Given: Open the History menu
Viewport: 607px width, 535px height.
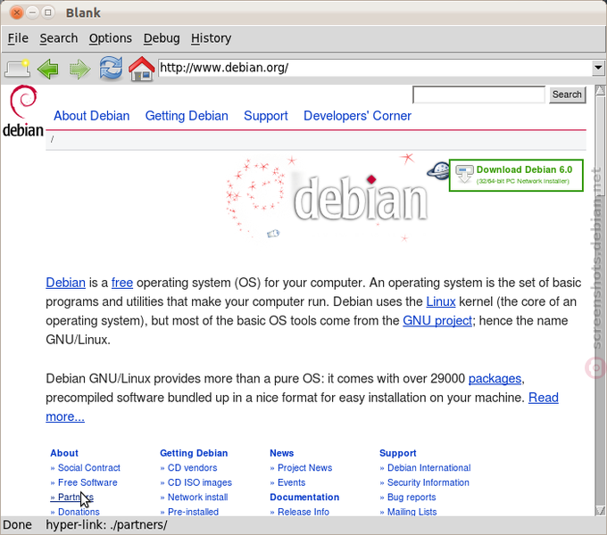Looking at the screenshot, I should tap(211, 38).
